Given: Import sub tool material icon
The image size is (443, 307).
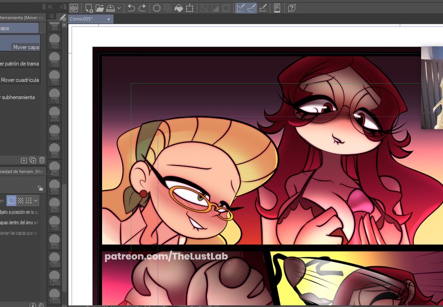Looking at the screenshot, I should (24, 160).
